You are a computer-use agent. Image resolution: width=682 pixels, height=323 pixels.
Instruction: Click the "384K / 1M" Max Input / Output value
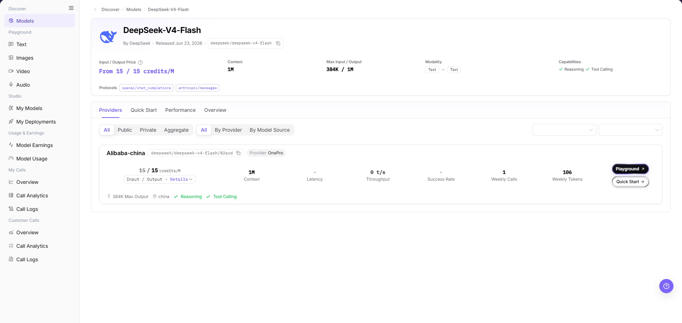[340, 70]
